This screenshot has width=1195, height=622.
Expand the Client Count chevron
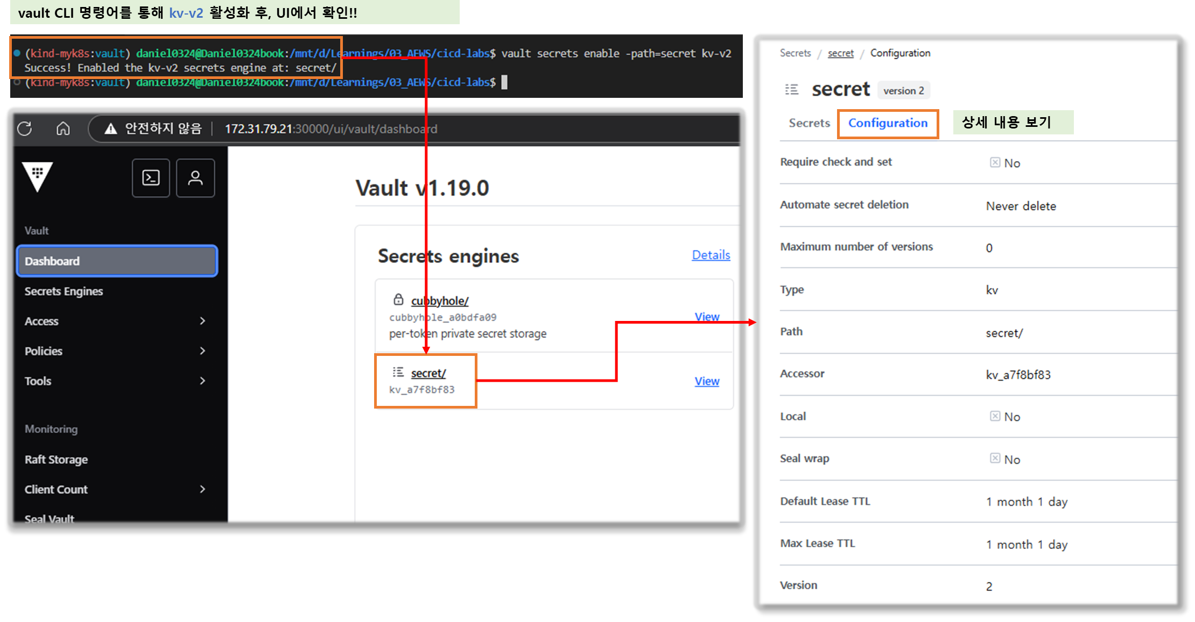tap(202, 489)
